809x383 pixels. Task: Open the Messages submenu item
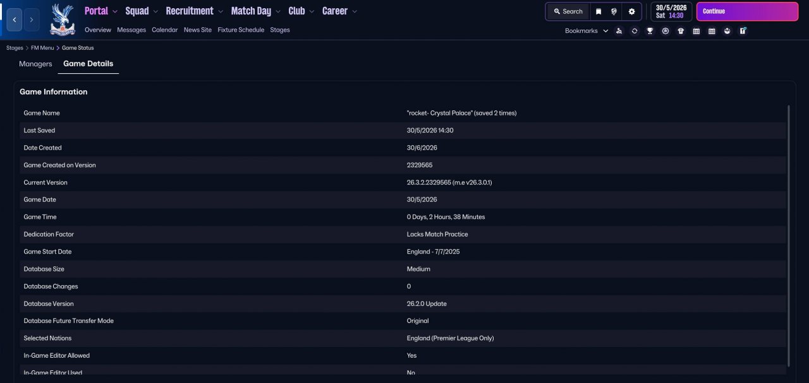(x=131, y=30)
